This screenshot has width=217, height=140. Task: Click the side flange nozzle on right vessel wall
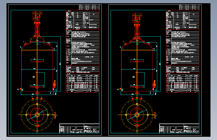click(x=154, y=84)
